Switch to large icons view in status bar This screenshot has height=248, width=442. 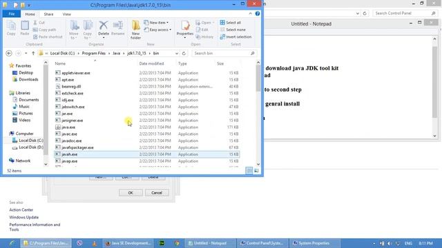256,170
